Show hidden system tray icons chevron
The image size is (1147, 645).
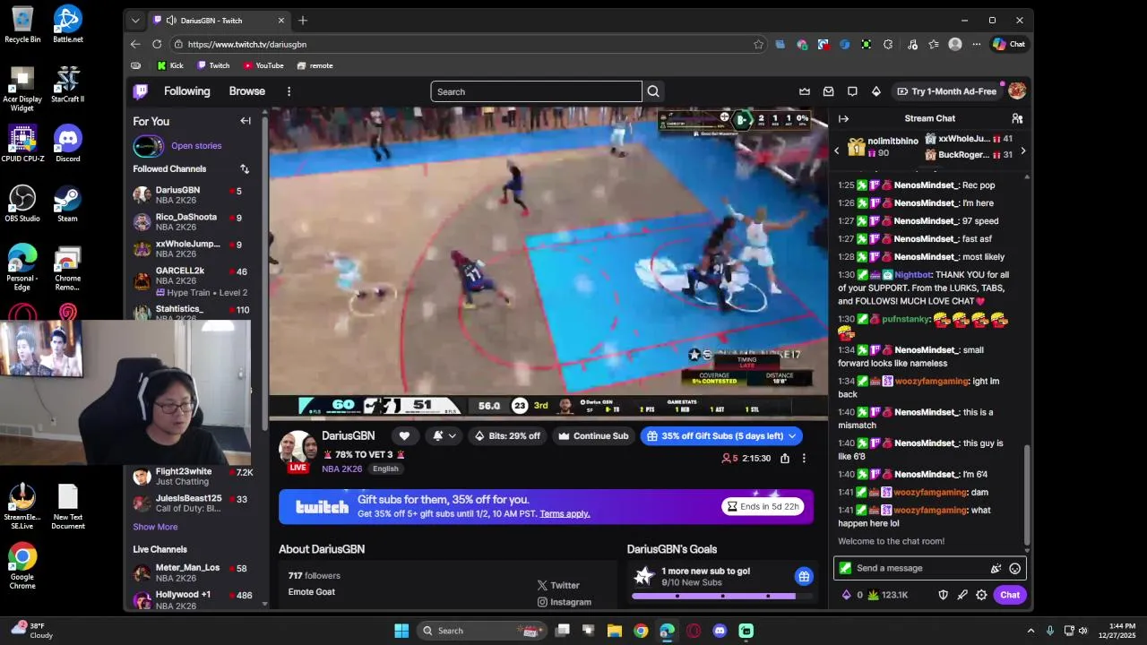click(1031, 631)
